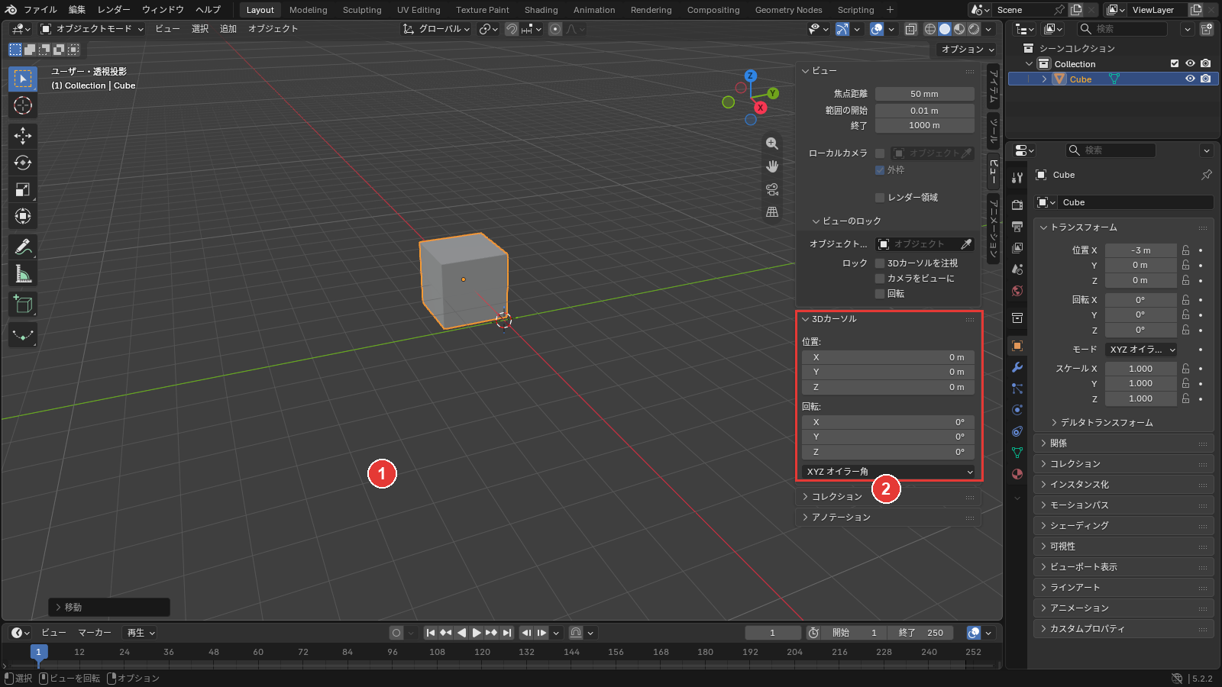This screenshot has width=1222, height=687.
Task: Select the 3D Cursor tool
Action: pyautogui.click(x=23, y=105)
